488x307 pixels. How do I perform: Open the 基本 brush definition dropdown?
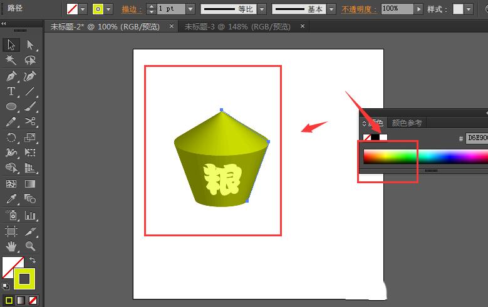(331, 9)
